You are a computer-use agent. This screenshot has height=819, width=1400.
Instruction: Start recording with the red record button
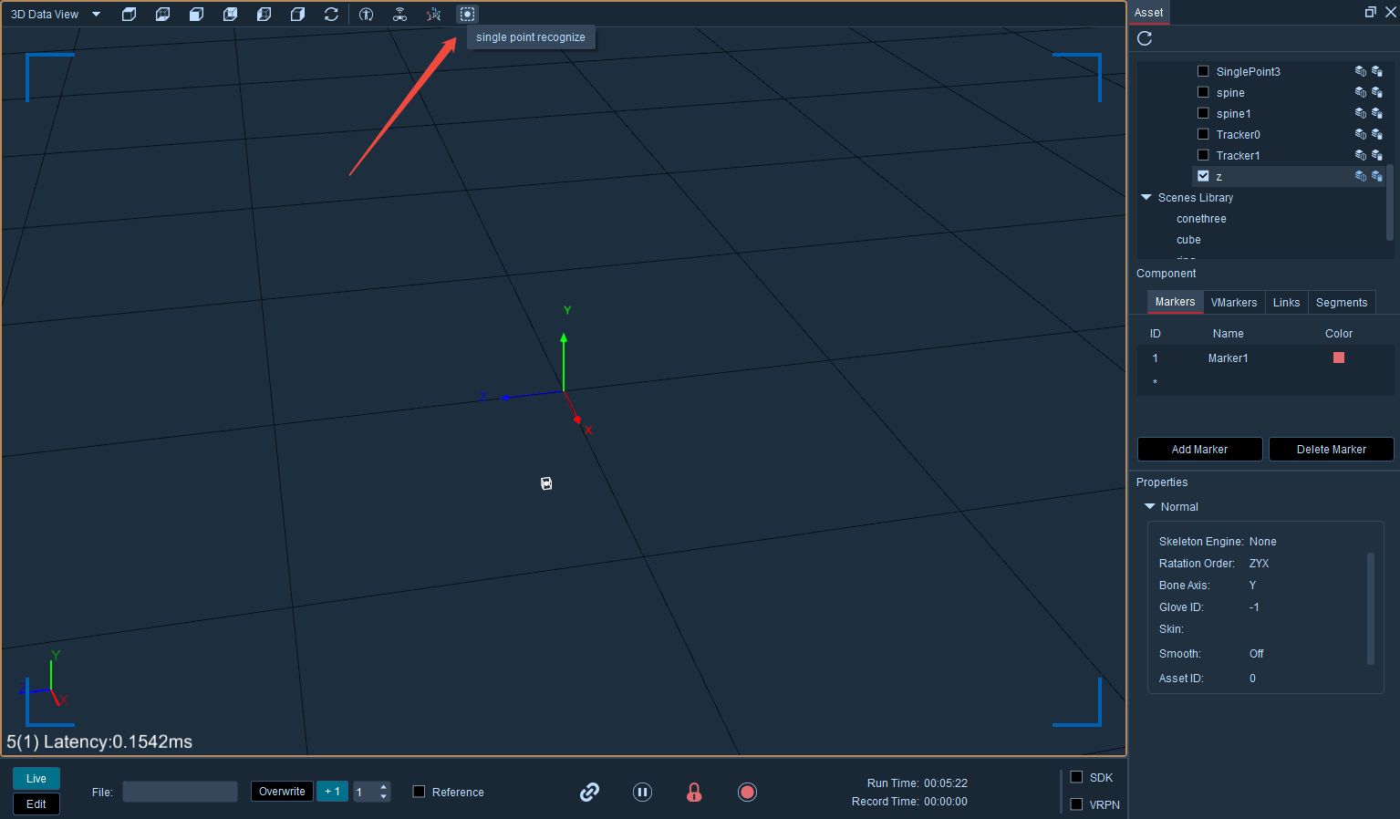[x=747, y=792]
